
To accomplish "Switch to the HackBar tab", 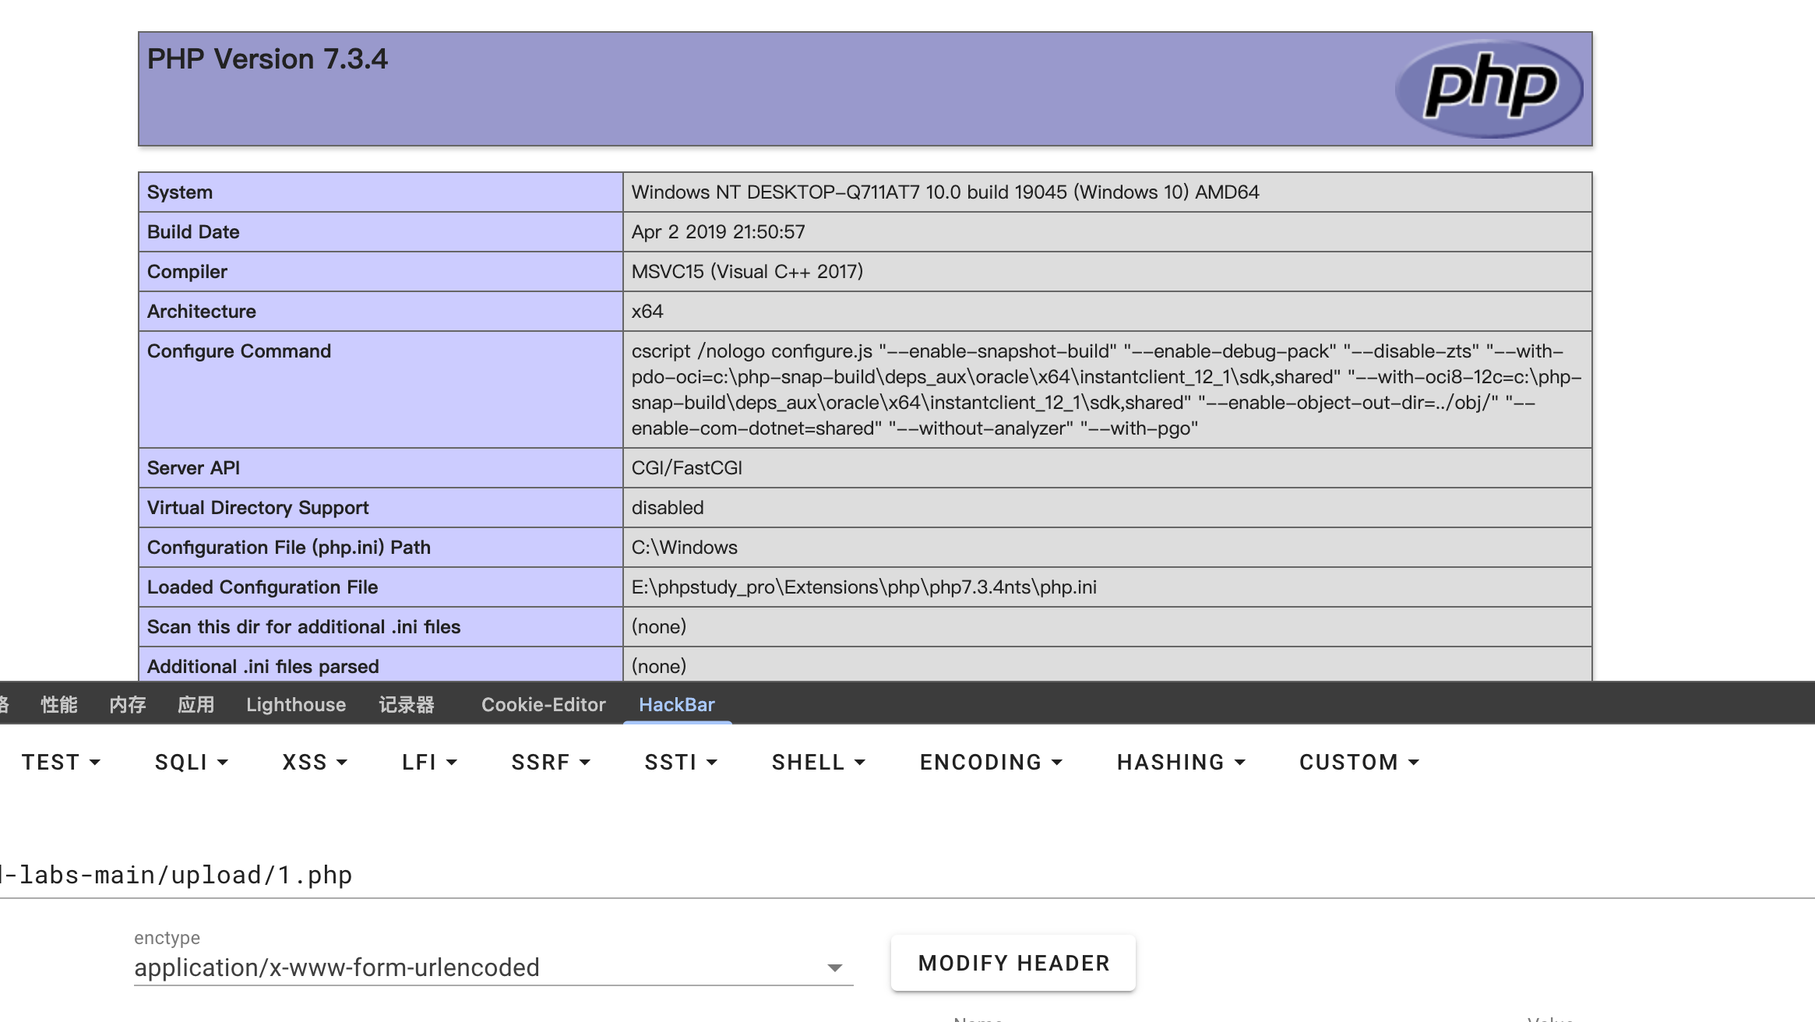I will click(x=677, y=704).
